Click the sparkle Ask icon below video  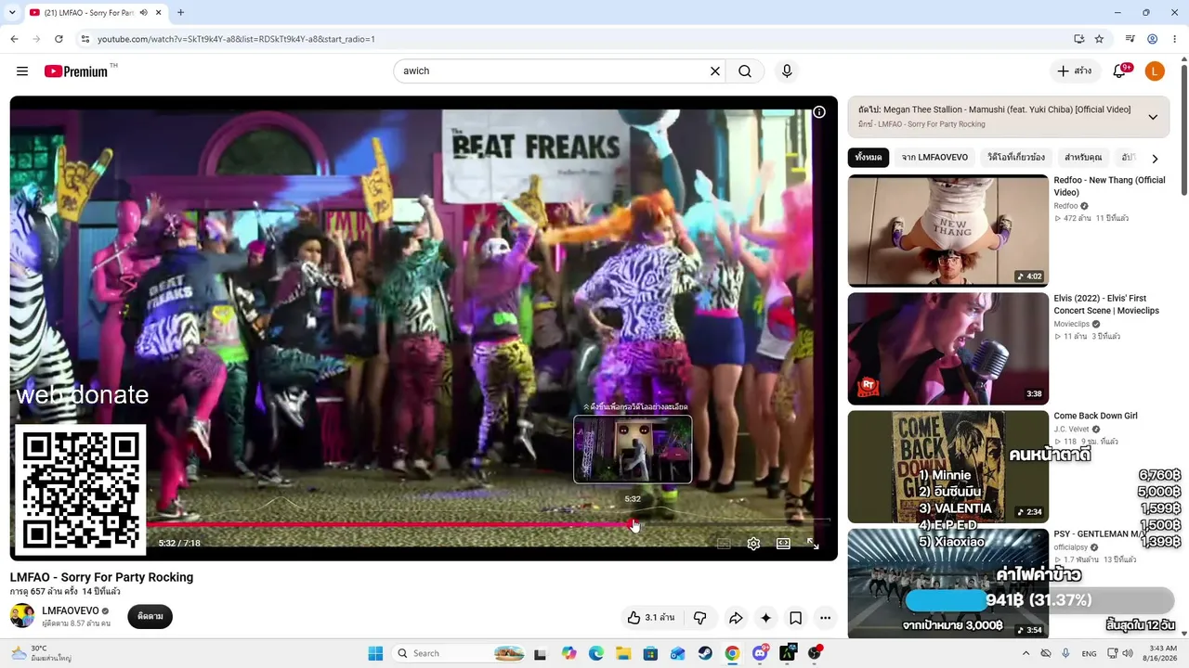pyautogui.click(x=765, y=618)
